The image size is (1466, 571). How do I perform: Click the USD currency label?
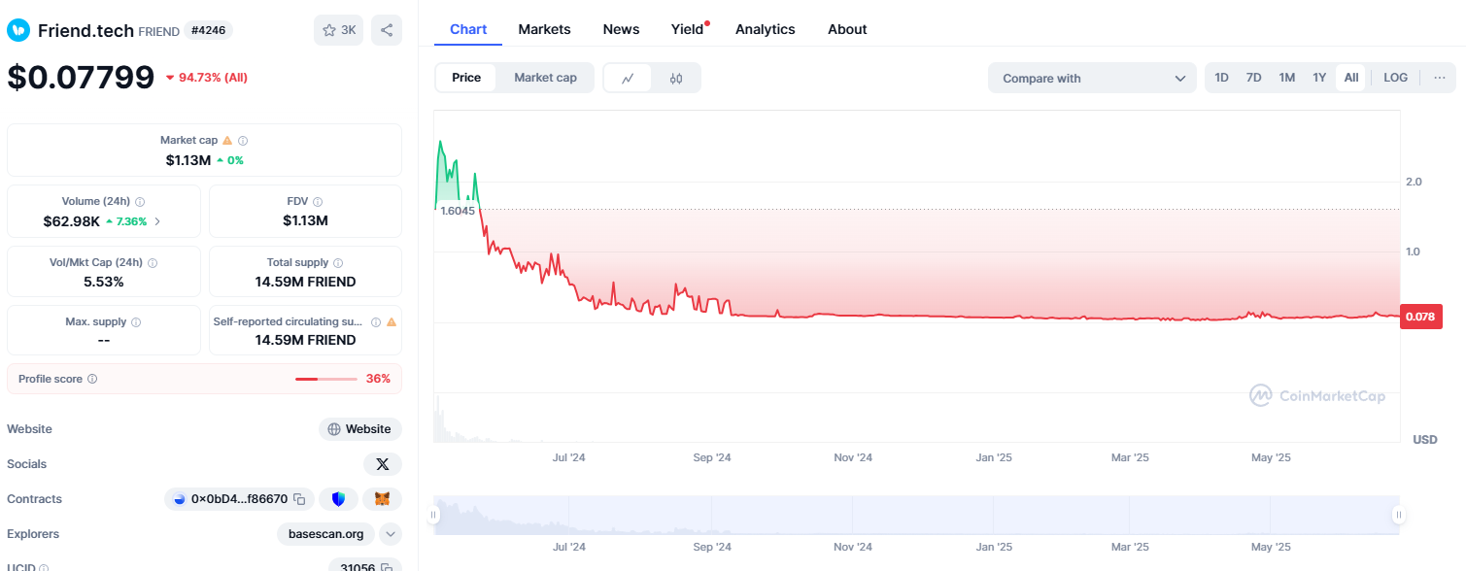tap(1424, 440)
